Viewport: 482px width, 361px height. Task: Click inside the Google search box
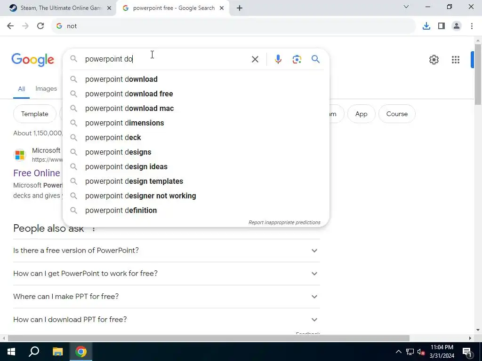point(166,59)
